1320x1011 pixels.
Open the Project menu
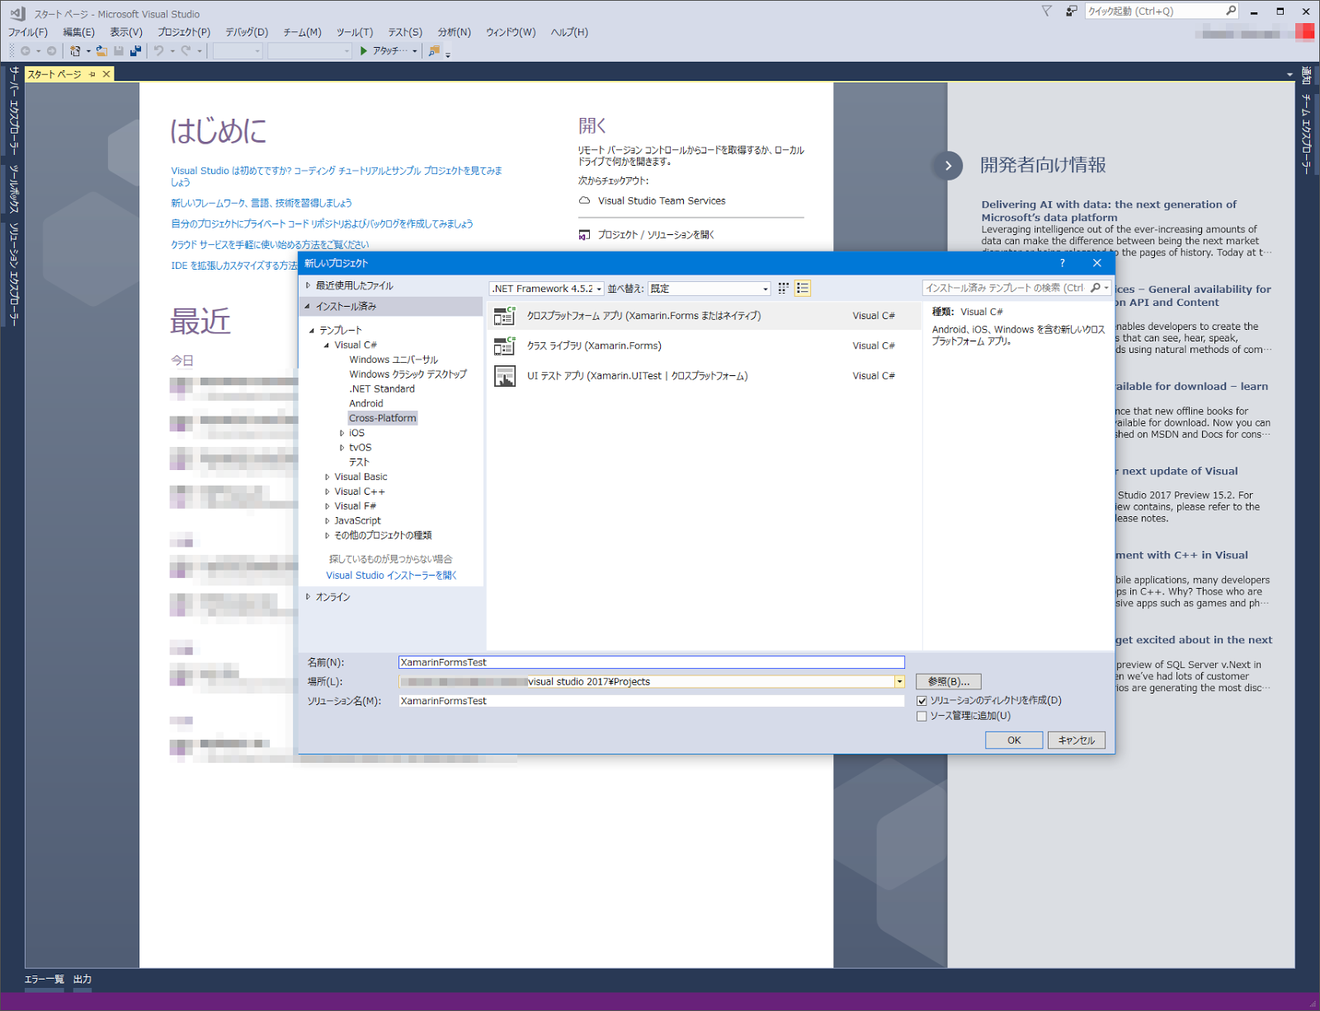[184, 32]
